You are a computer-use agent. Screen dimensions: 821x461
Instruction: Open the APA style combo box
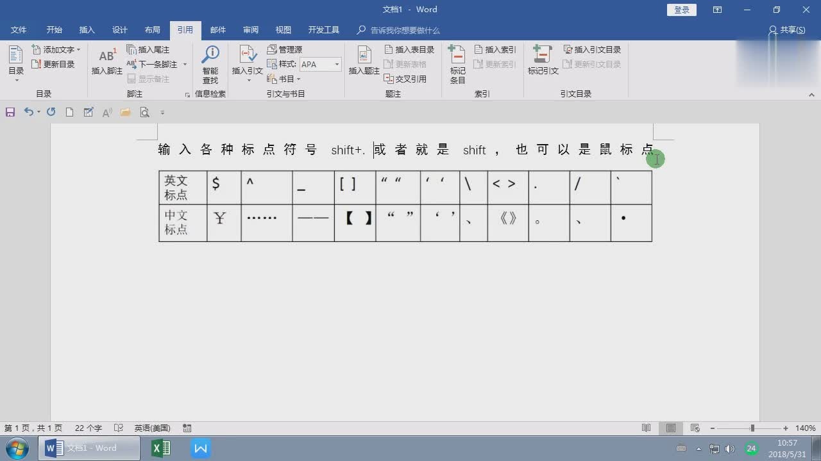pos(320,64)
